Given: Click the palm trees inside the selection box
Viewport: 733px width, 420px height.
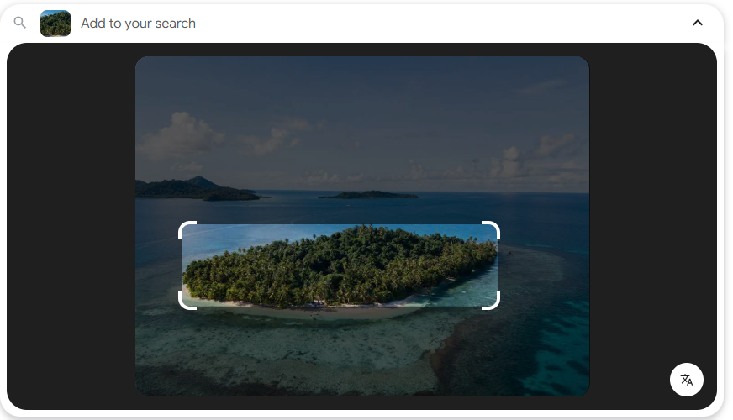Looking at the screenshot, I should [x=336, y=265].
